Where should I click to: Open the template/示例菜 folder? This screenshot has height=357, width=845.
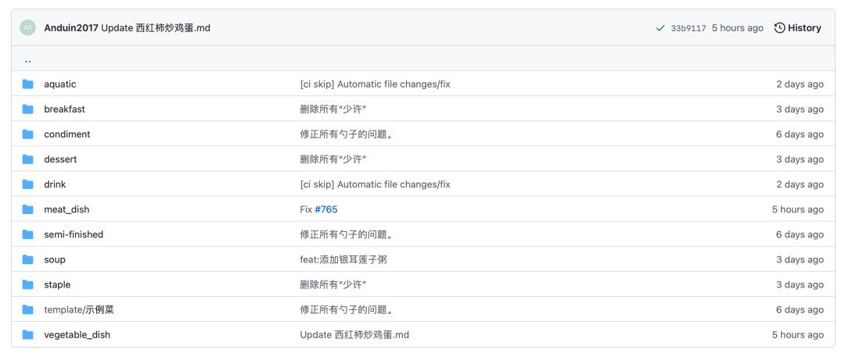click(79, 309)
